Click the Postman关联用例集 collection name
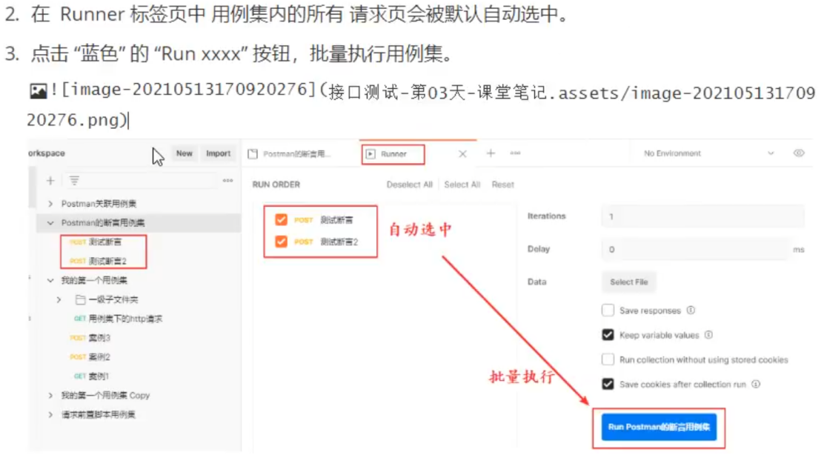 click(x=99, y=203)
